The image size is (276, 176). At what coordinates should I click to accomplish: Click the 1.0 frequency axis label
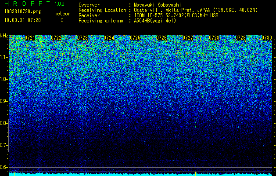(4, 79)
